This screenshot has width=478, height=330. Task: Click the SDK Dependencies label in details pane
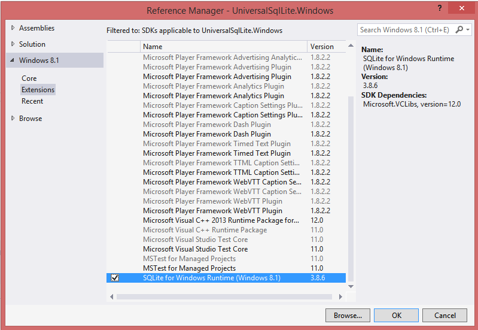pos(394,95)
